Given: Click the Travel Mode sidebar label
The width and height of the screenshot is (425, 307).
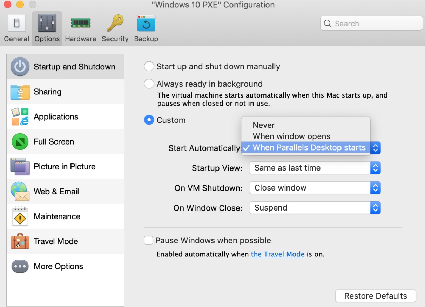Looking at the screenshot, I should pos(56,241).
